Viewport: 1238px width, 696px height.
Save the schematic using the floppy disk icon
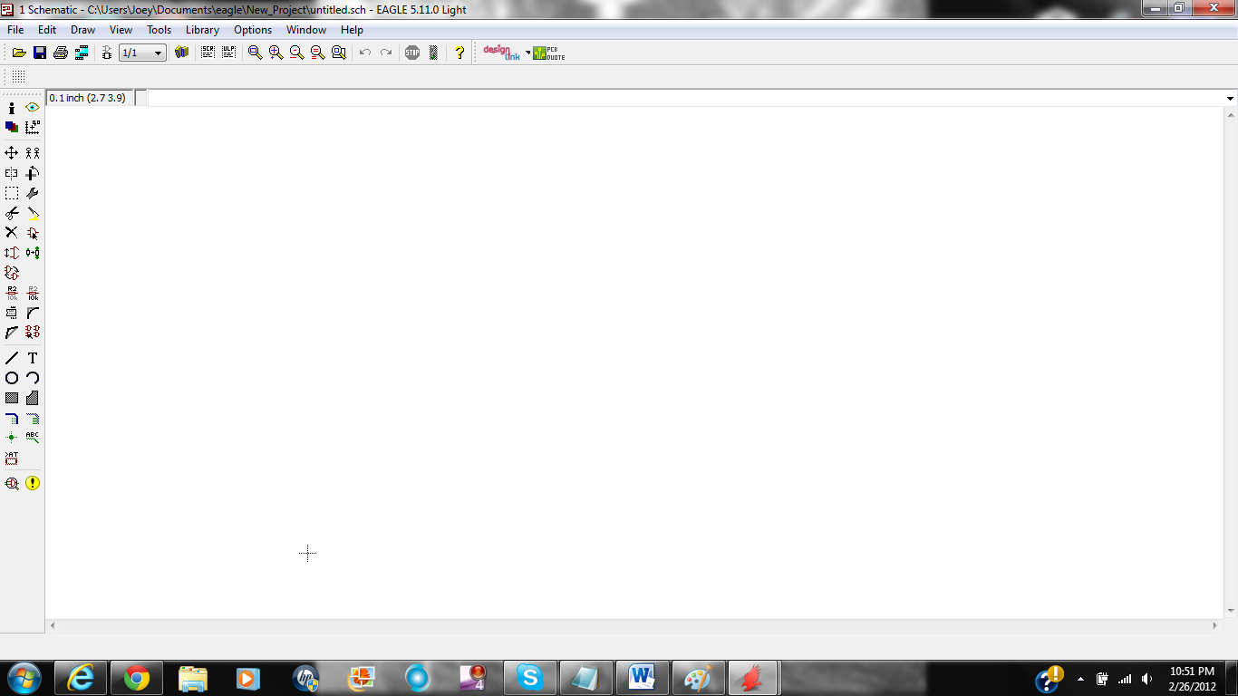point(40,53)
